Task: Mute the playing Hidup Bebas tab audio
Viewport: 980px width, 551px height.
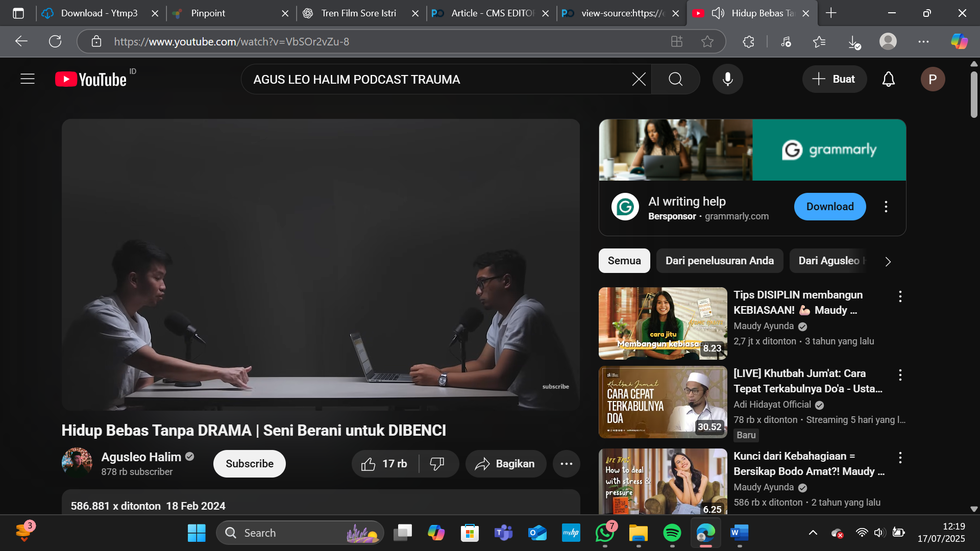Action: (x=717, y=13)
